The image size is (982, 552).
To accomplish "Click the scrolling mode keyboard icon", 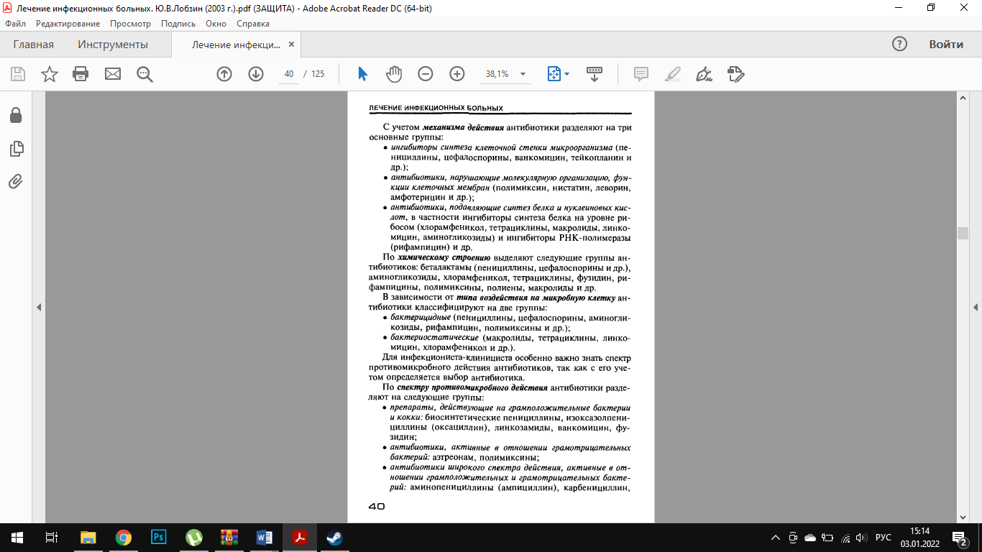I will click(x=595, y=74).
